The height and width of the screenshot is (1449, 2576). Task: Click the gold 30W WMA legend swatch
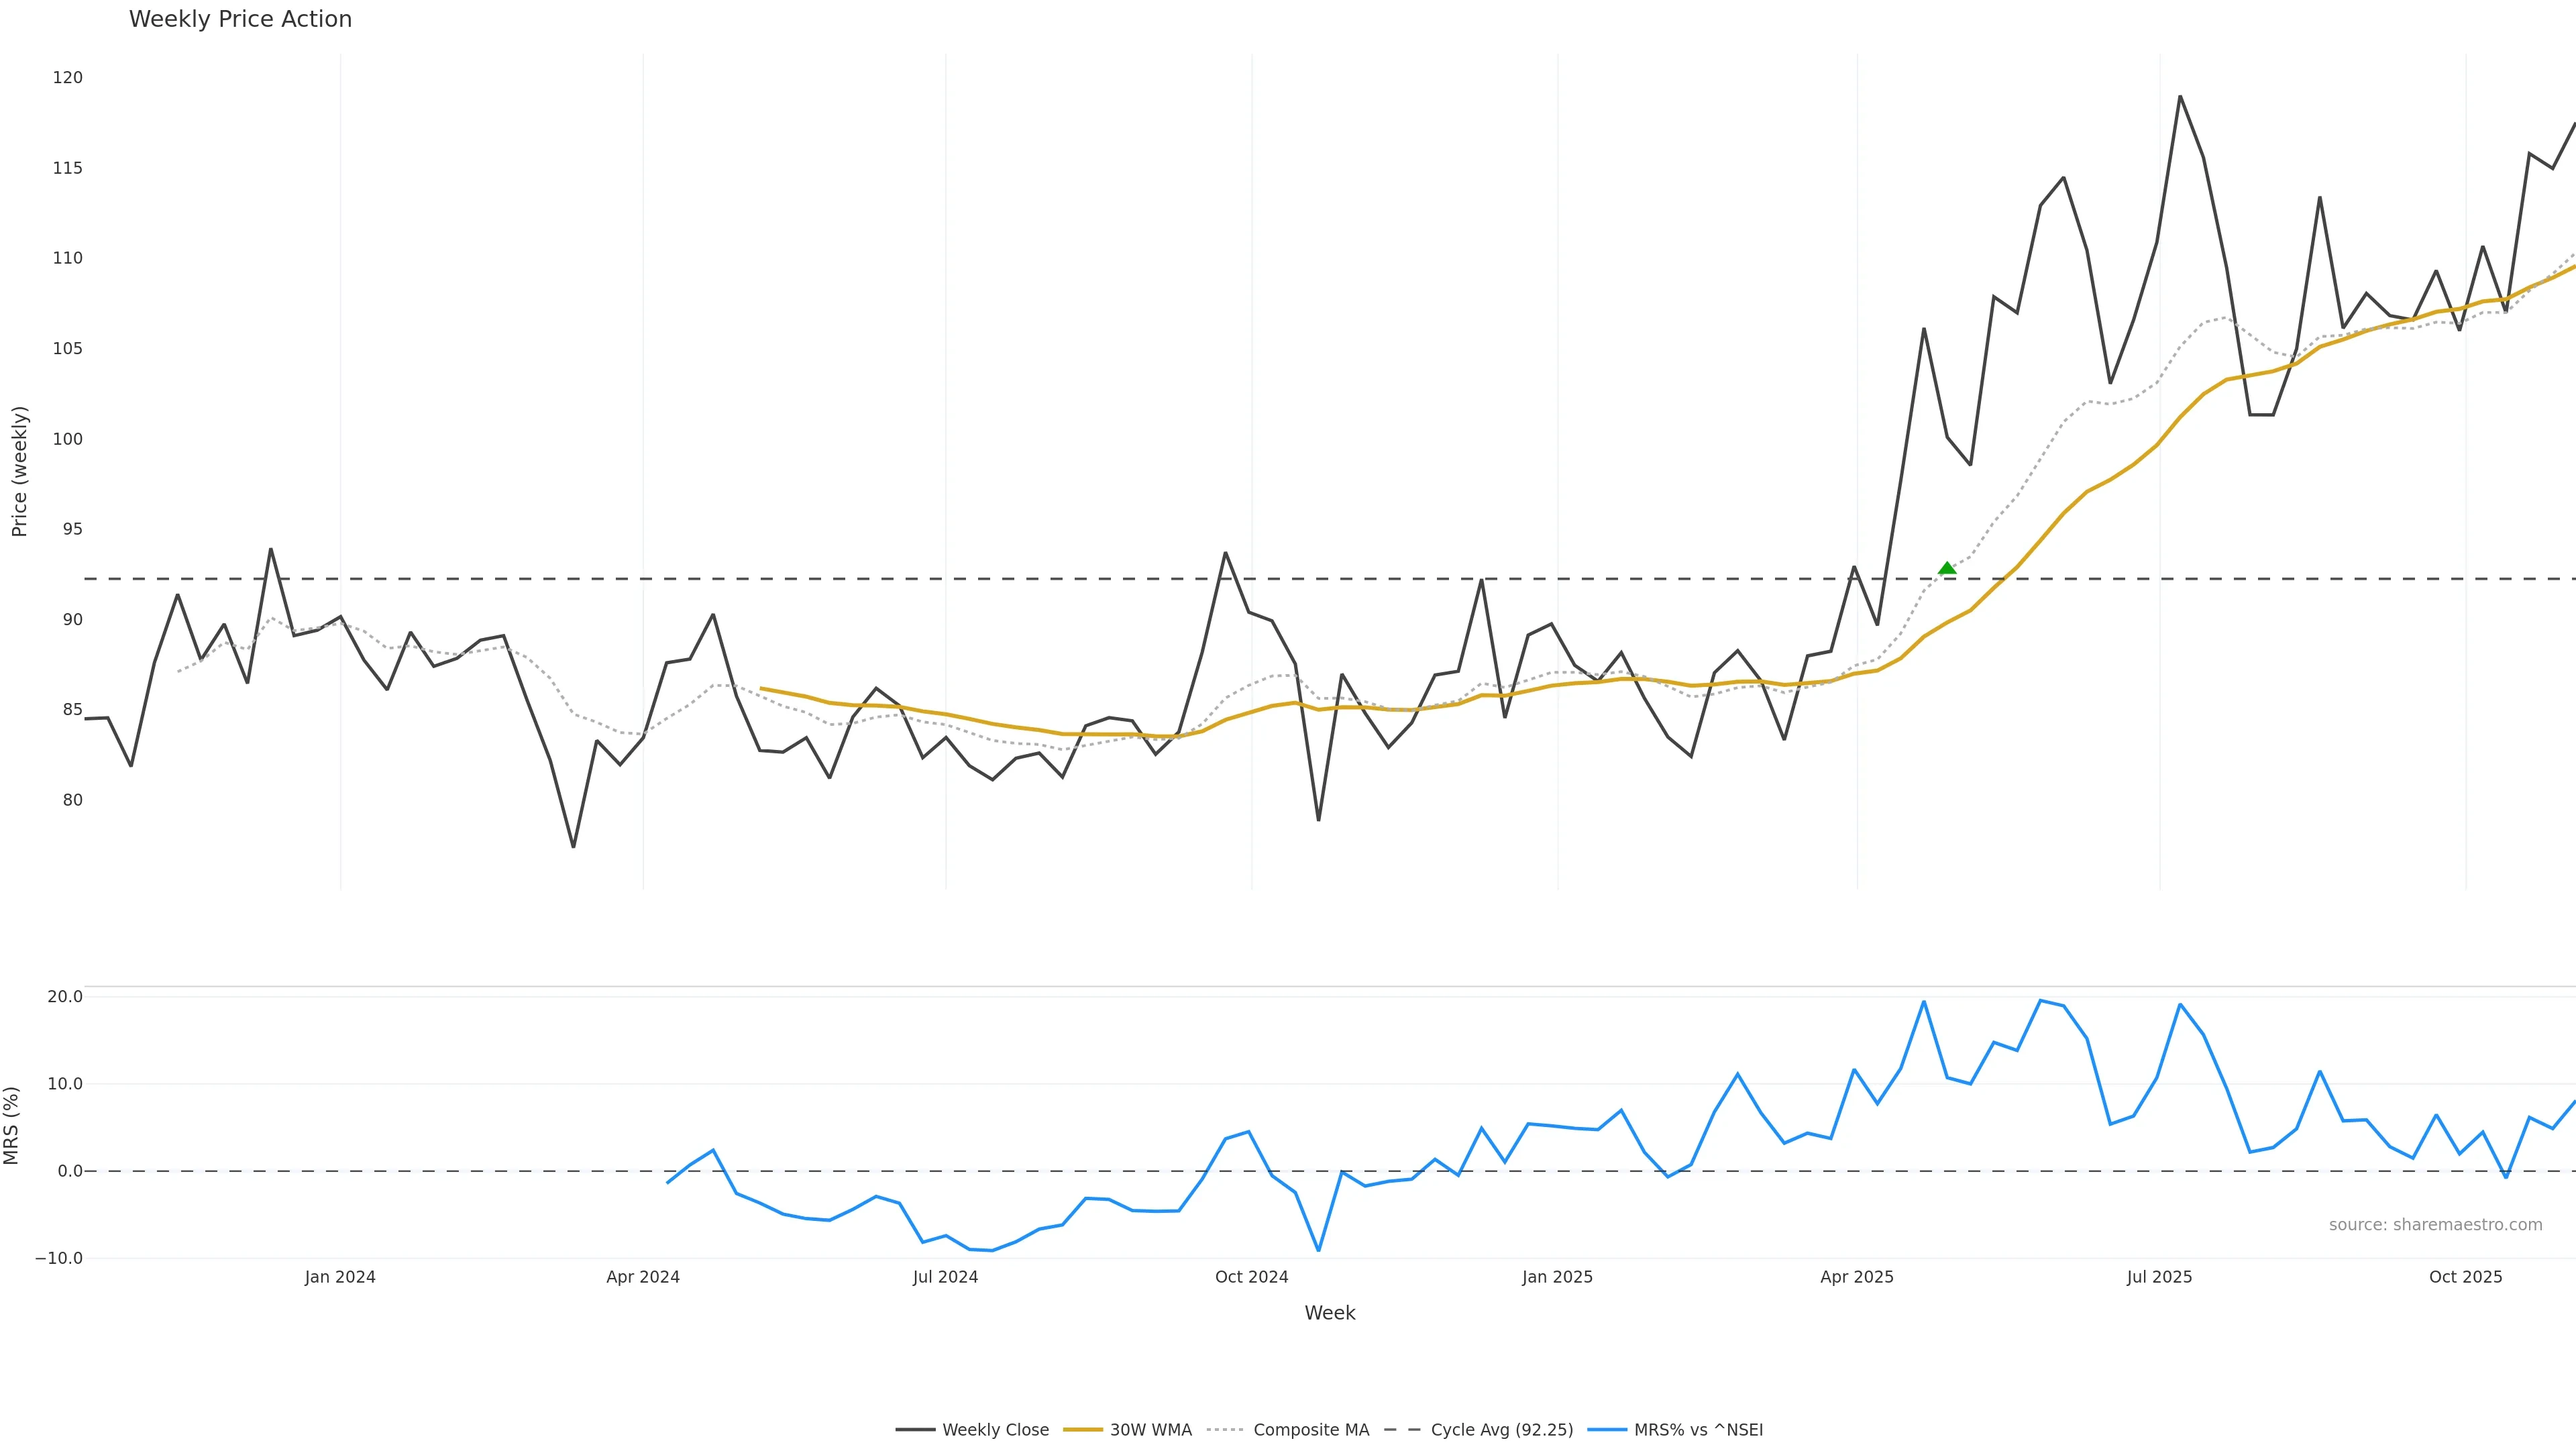click(1082, 1430)
